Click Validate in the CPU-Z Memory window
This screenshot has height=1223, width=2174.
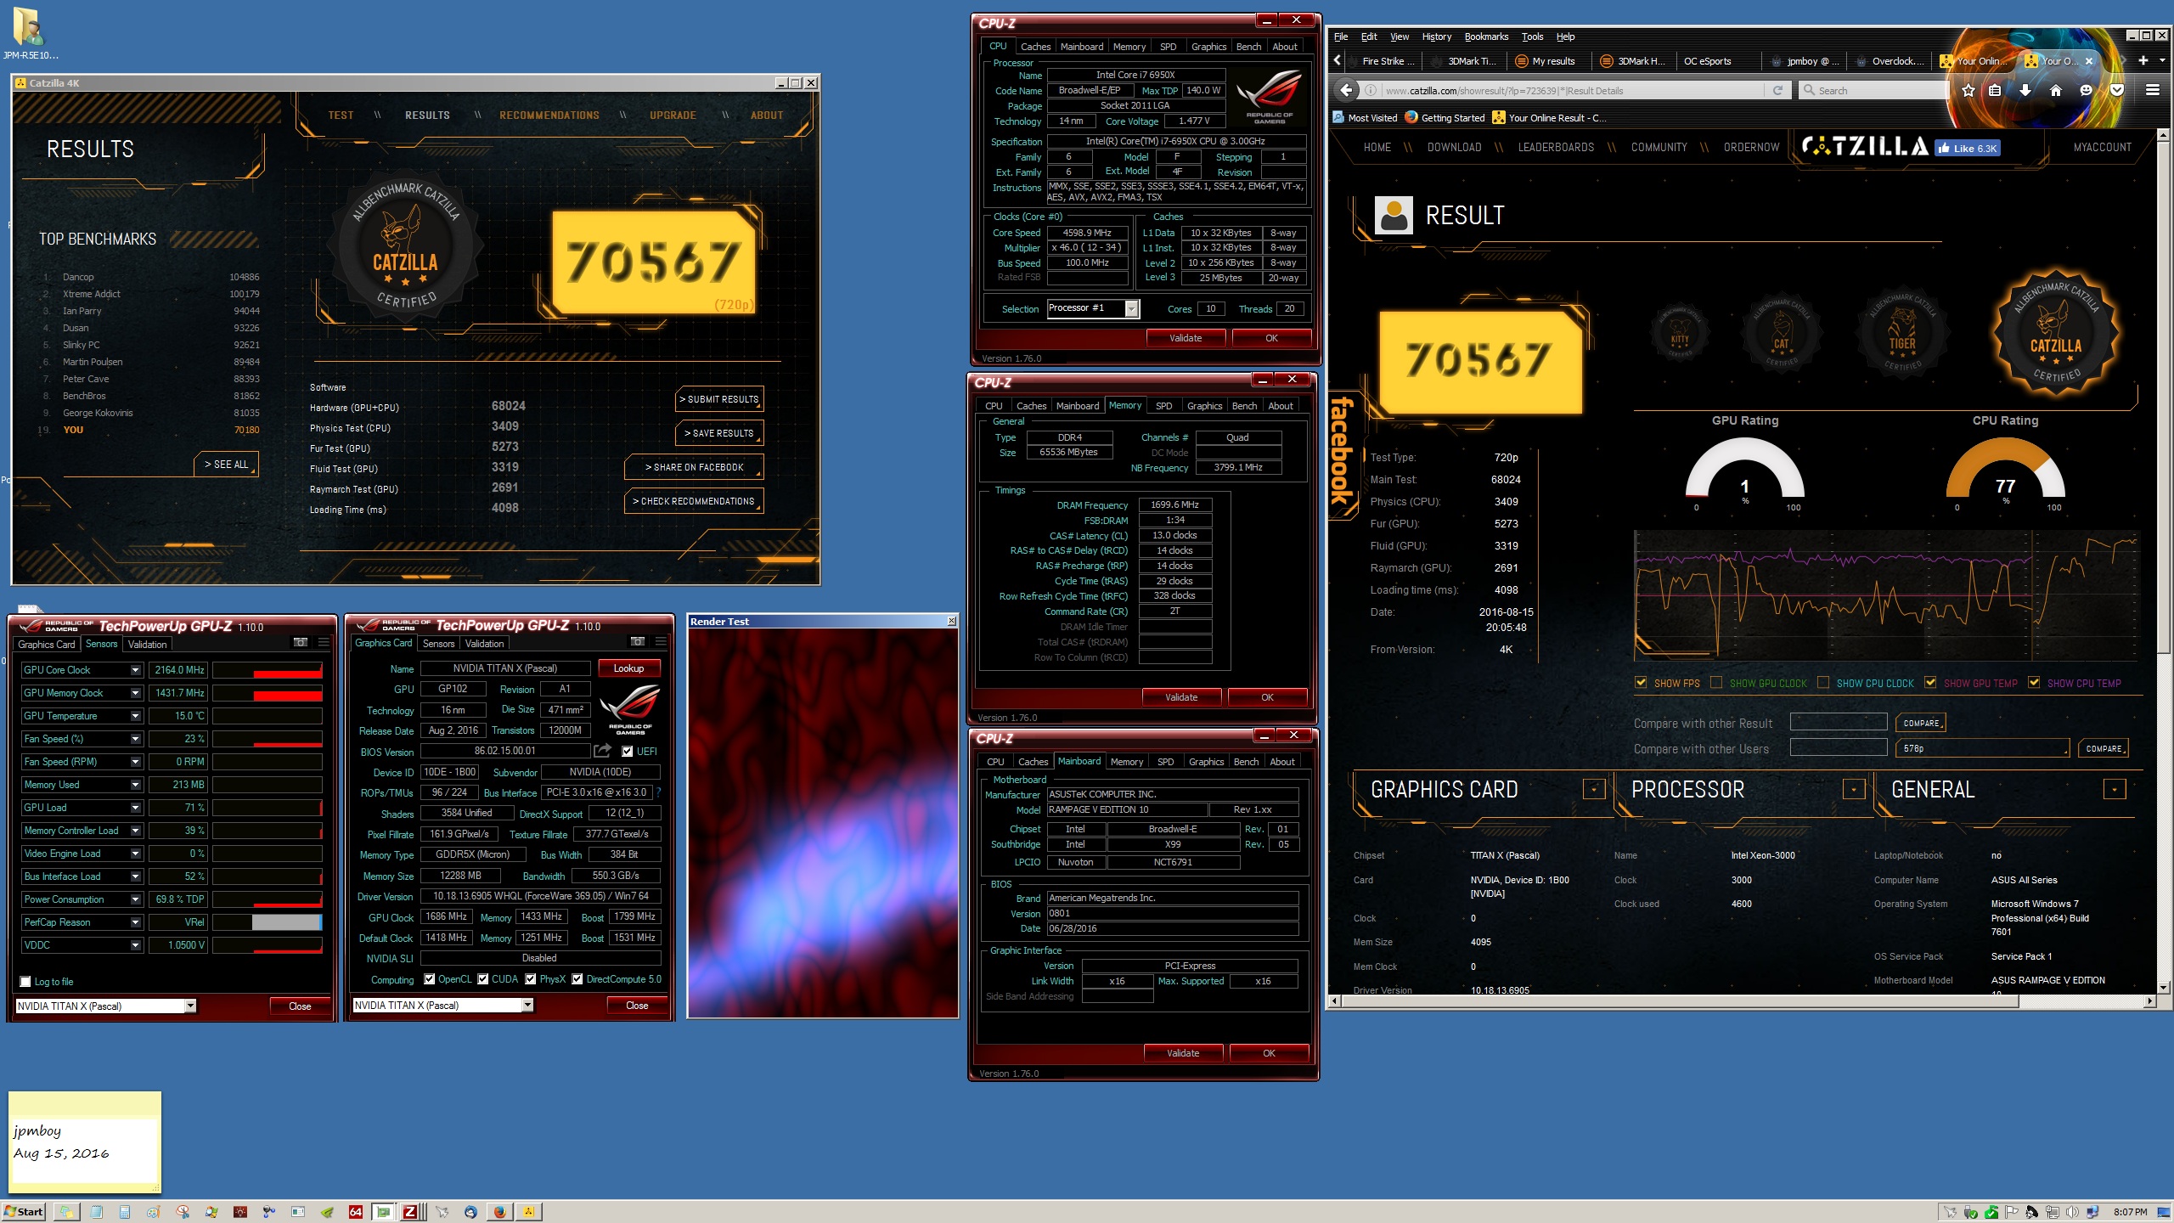coord(1181,697)
